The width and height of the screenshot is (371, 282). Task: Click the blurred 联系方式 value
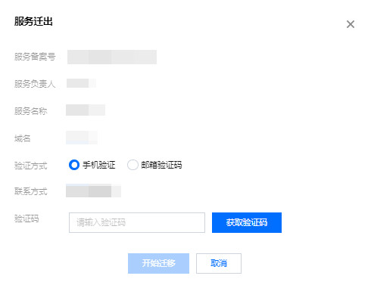pyautogui.click(x=93, y=191)
